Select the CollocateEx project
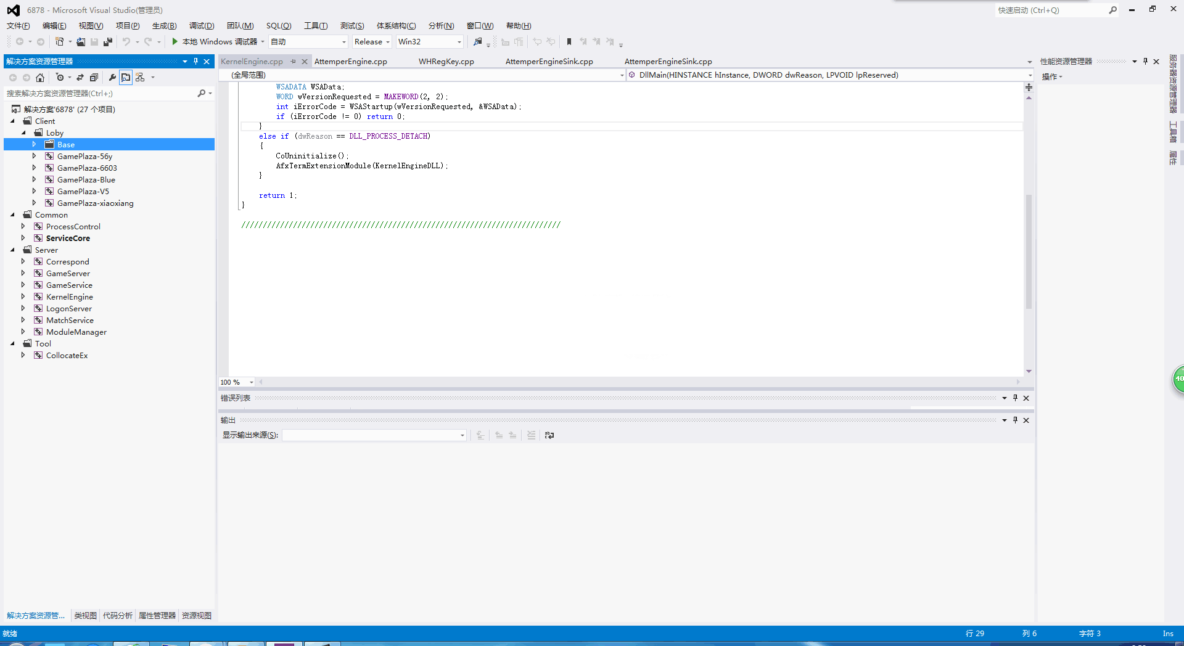Viewport: 1184px width, 646px height. coord(67,355)
